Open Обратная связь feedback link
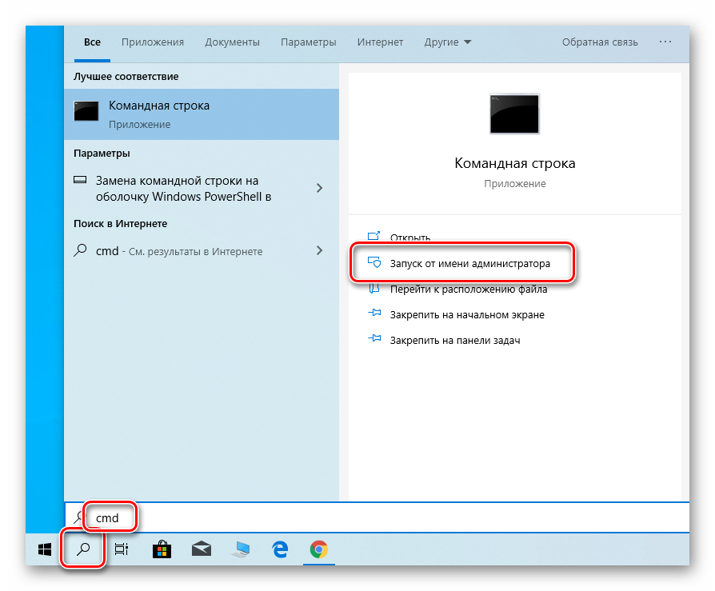The height and width of the screenshot is (591, 715). click(x=600, y=42)
